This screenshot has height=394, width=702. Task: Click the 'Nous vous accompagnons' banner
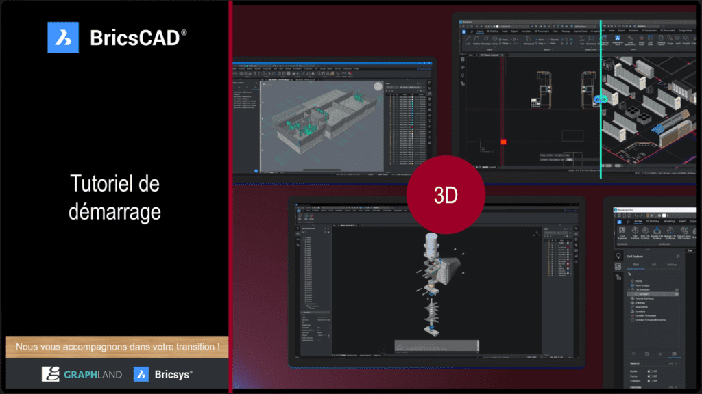click(117, 347)
